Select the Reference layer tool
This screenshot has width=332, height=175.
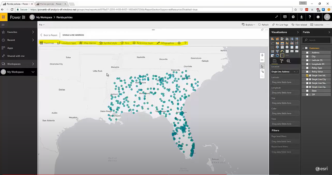tap(144, 43)
